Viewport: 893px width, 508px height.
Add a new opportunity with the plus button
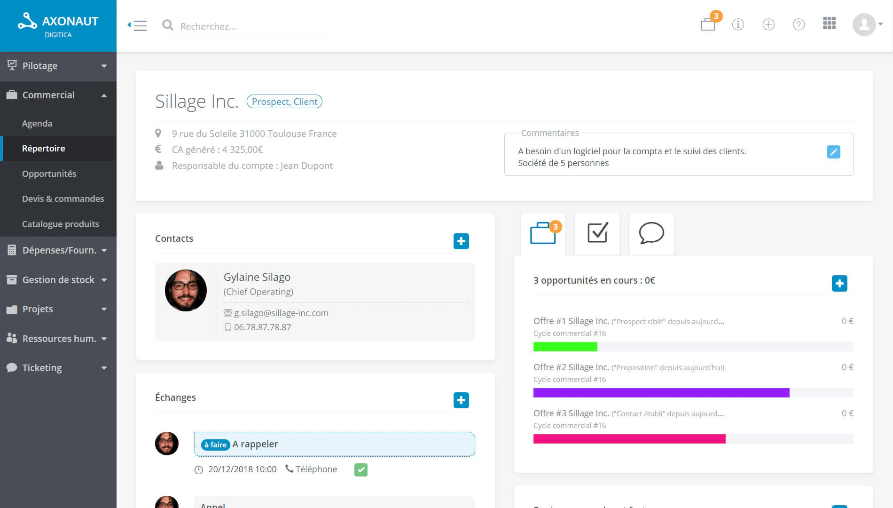click(839, 284)
